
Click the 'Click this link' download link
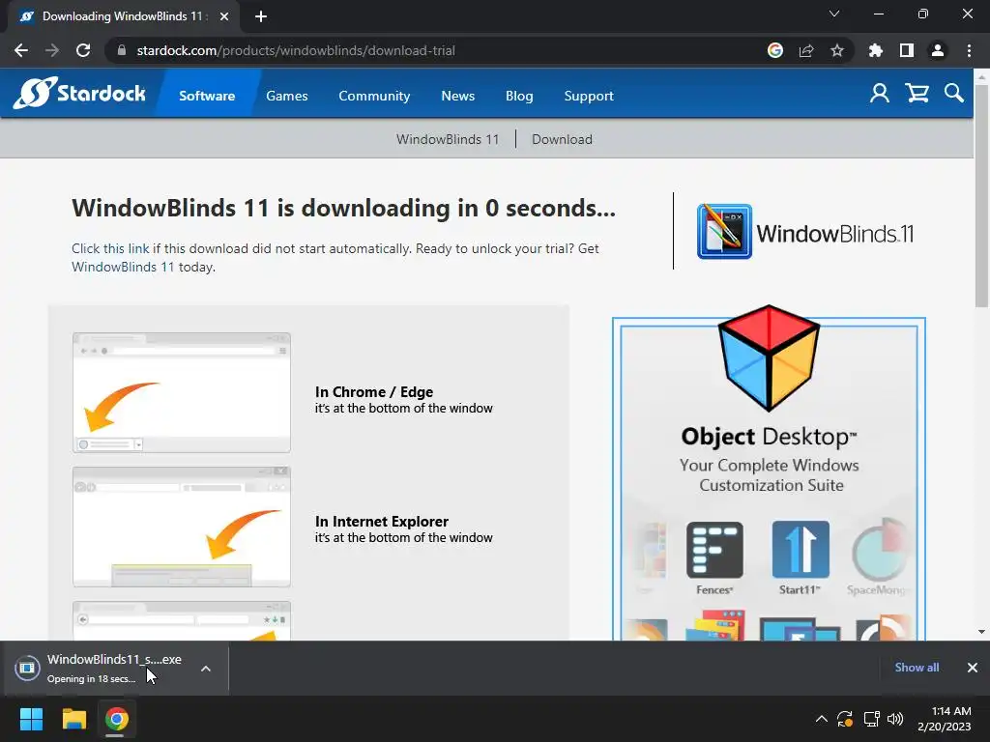tap(110, 248)
